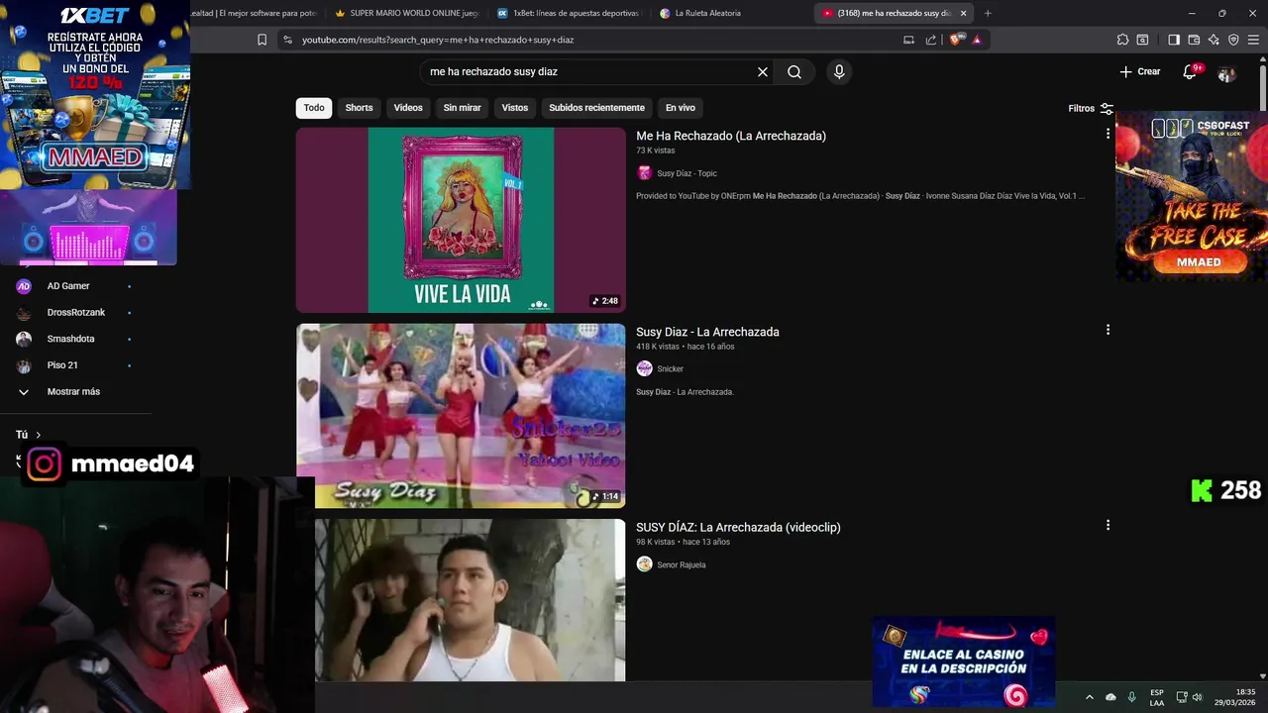
Task: Open Me Ha Rechazado (La Arrechazada) video title
Action: [x=731, y=136]
